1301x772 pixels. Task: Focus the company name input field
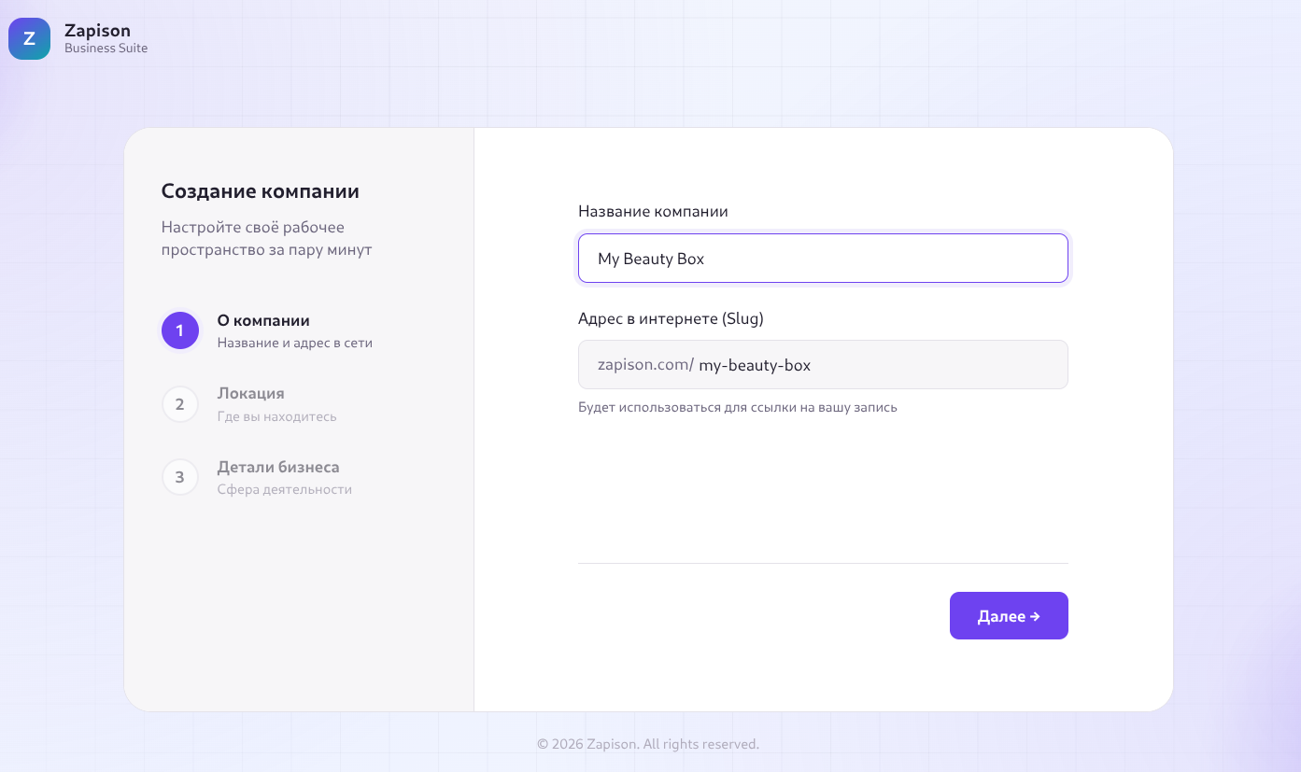[822, 259]
